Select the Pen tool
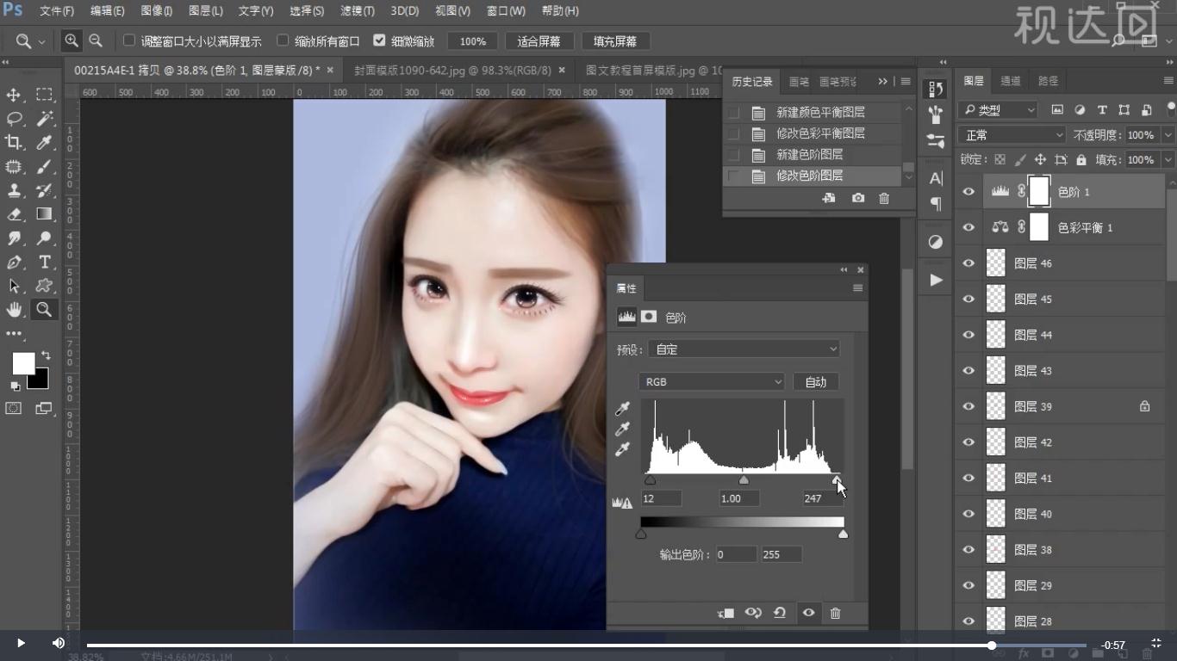Viewport: 1177px width, 661px height. click(14, 263)
